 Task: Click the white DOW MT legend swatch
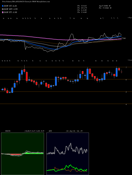click(x=3, y=9)
